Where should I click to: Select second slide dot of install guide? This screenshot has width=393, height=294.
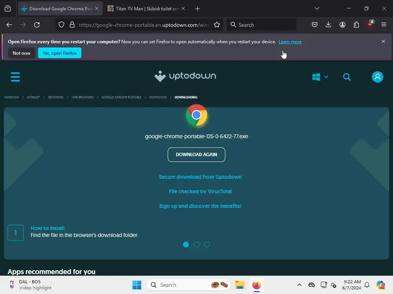click(196, 244)
